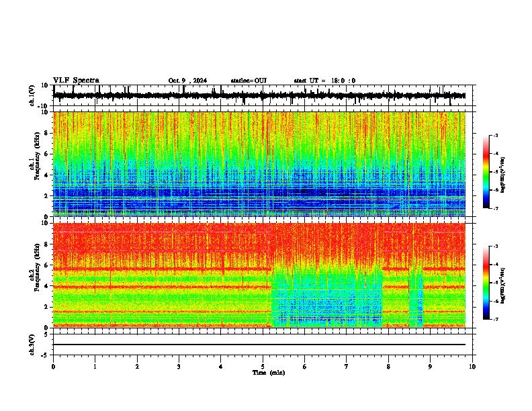532x411 pixels.
Task: Click the "-10" tick on ch.1(V) axis
Action: click(x=44, y=106)
